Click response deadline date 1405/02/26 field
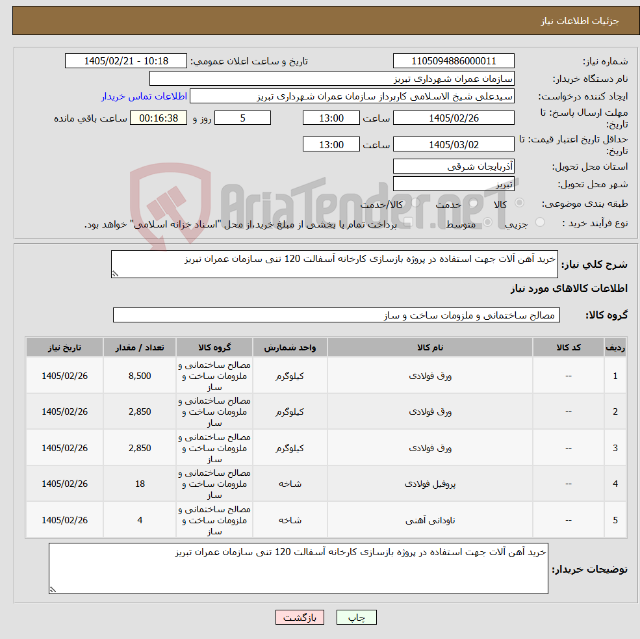The width and height of the screenshot is (640, 639). [x=454, y=118]
